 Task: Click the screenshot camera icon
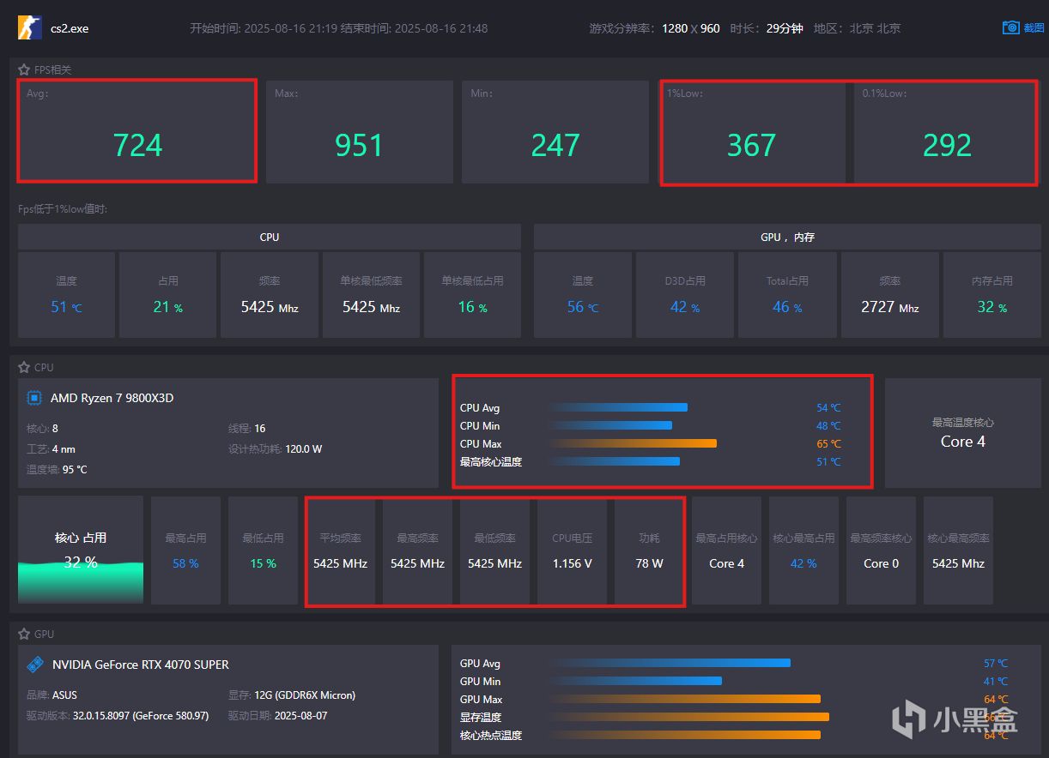(x=1011, y=27)
